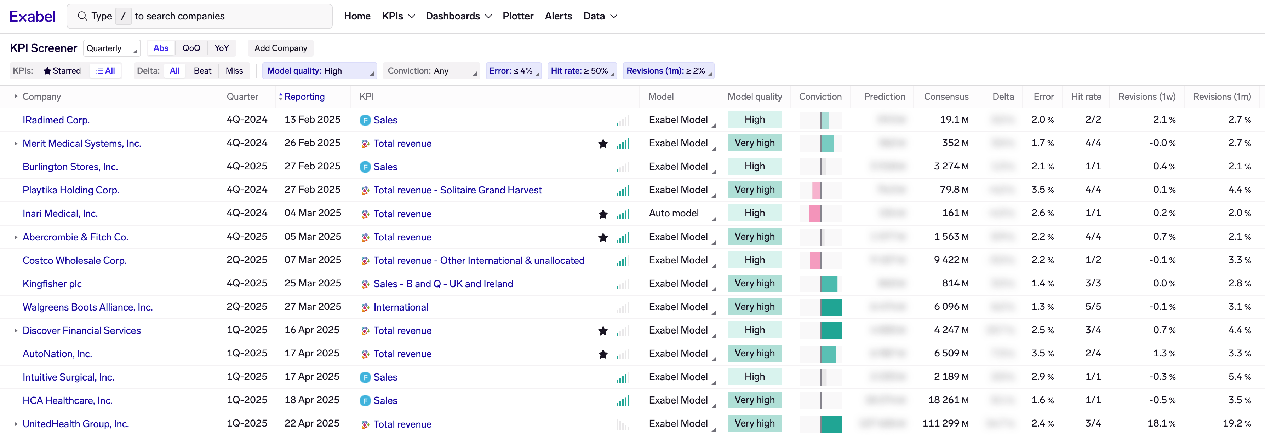Click the search magnifier icon
The height and width of the screenshot is (435, 1265).
pyautogui.click(x=82, y=16)
